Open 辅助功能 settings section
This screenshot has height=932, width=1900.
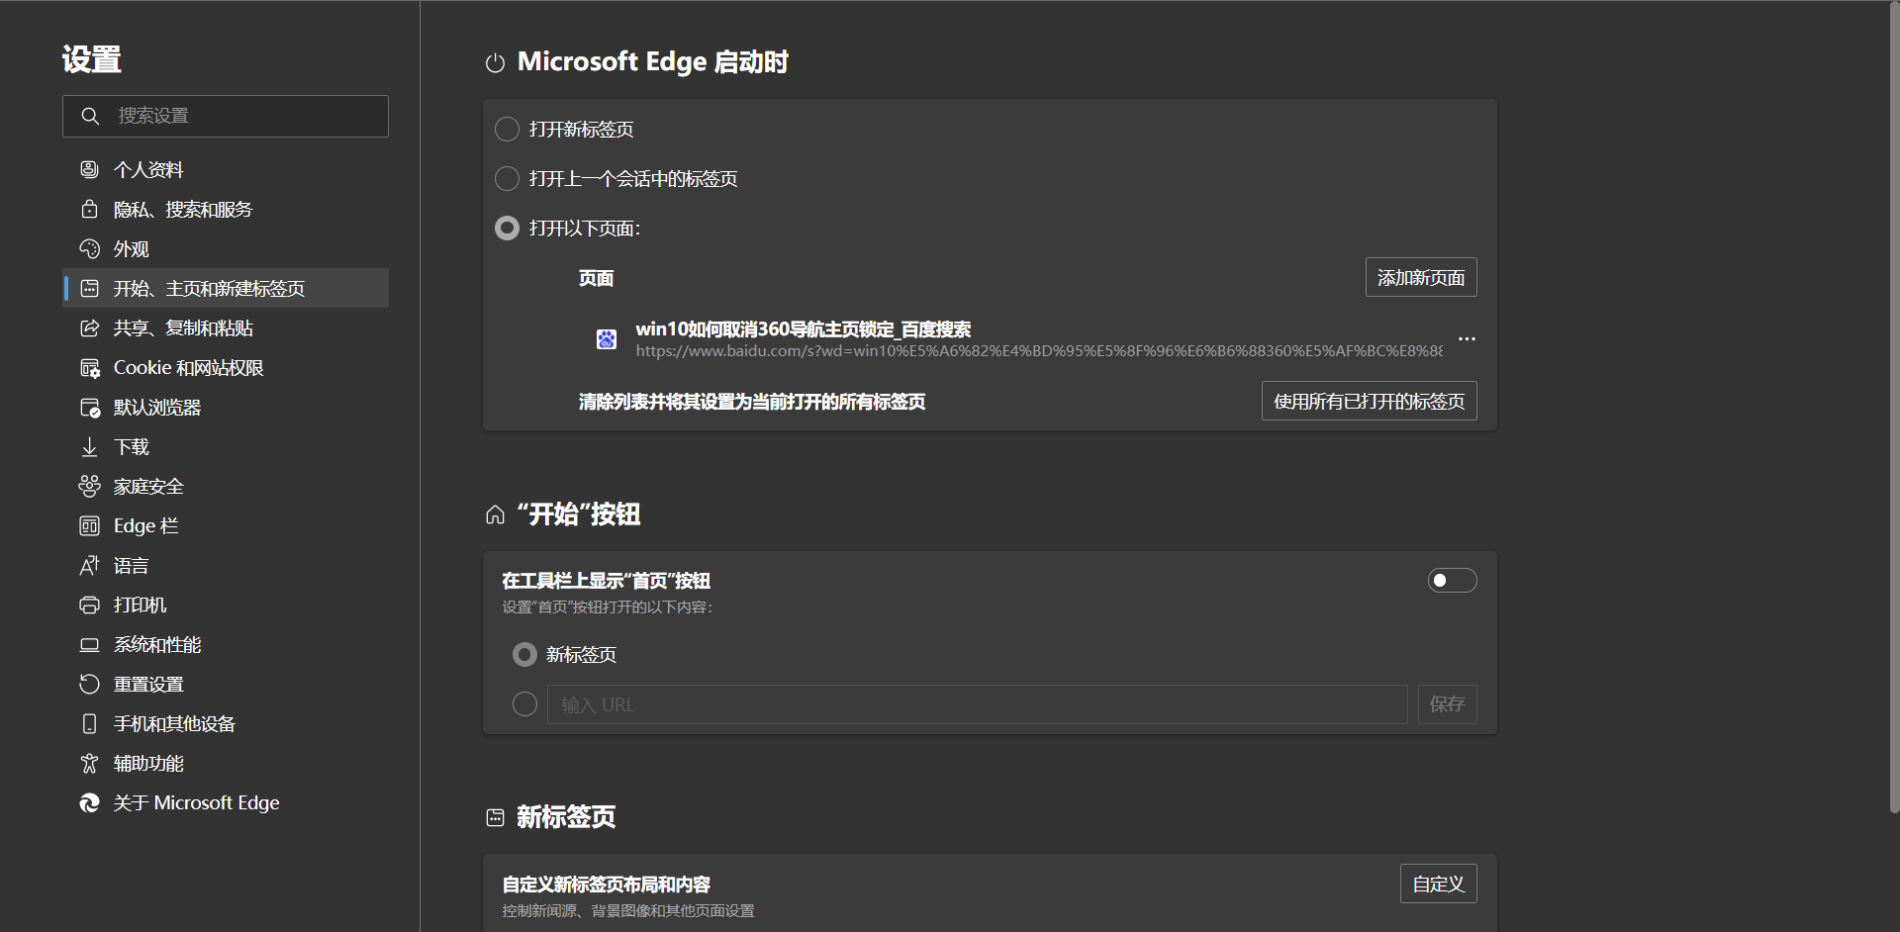[x=226, y=763]
